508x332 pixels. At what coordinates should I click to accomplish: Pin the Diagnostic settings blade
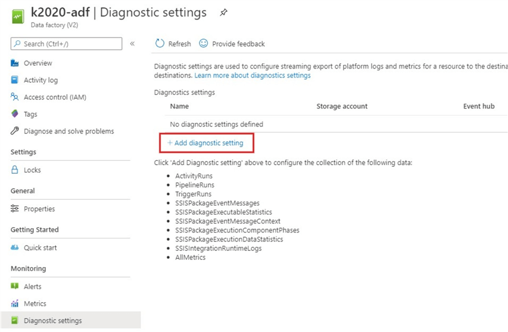coord(223,13)
